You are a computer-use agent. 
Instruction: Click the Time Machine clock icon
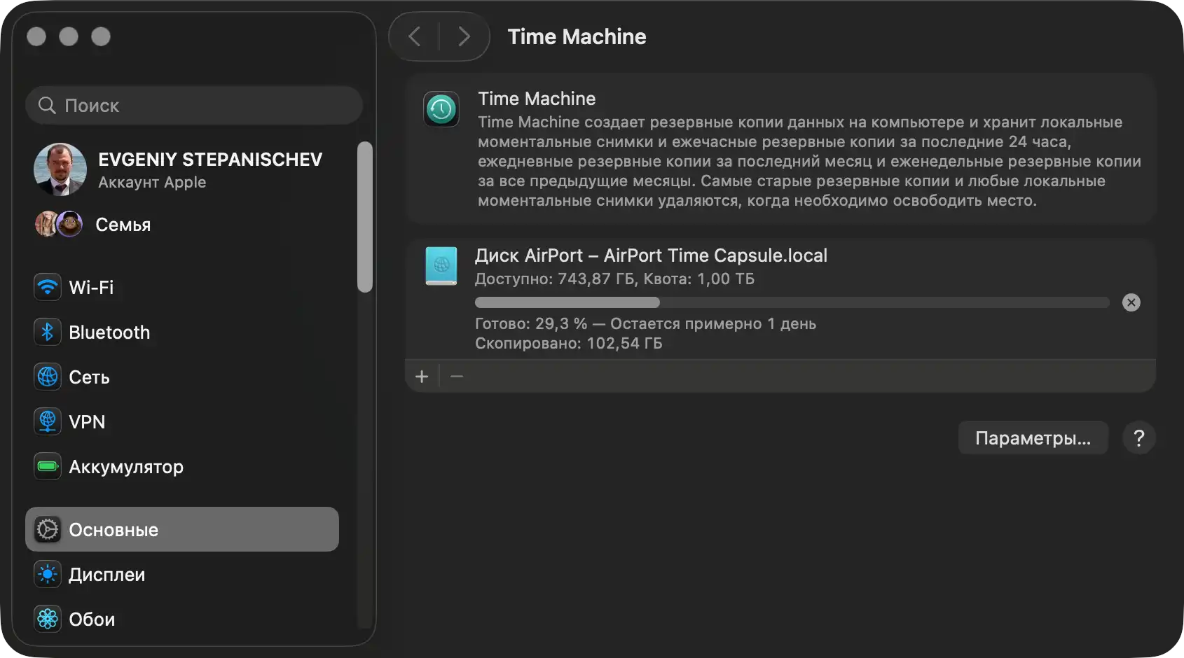tap(441, 109)
